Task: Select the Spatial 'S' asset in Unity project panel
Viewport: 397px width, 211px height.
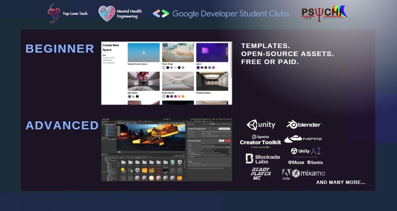Action: [173, 162]
